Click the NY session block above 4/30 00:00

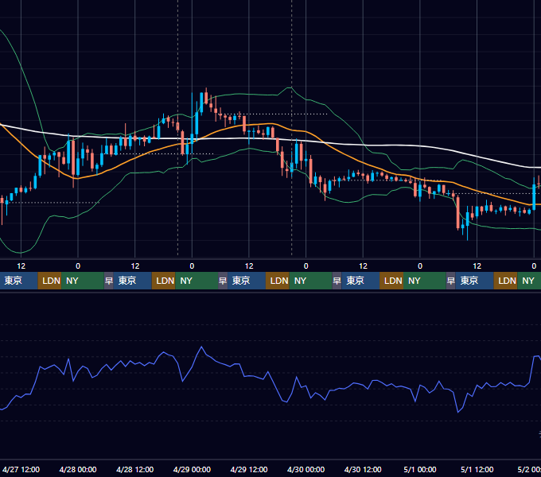[310, 281]
